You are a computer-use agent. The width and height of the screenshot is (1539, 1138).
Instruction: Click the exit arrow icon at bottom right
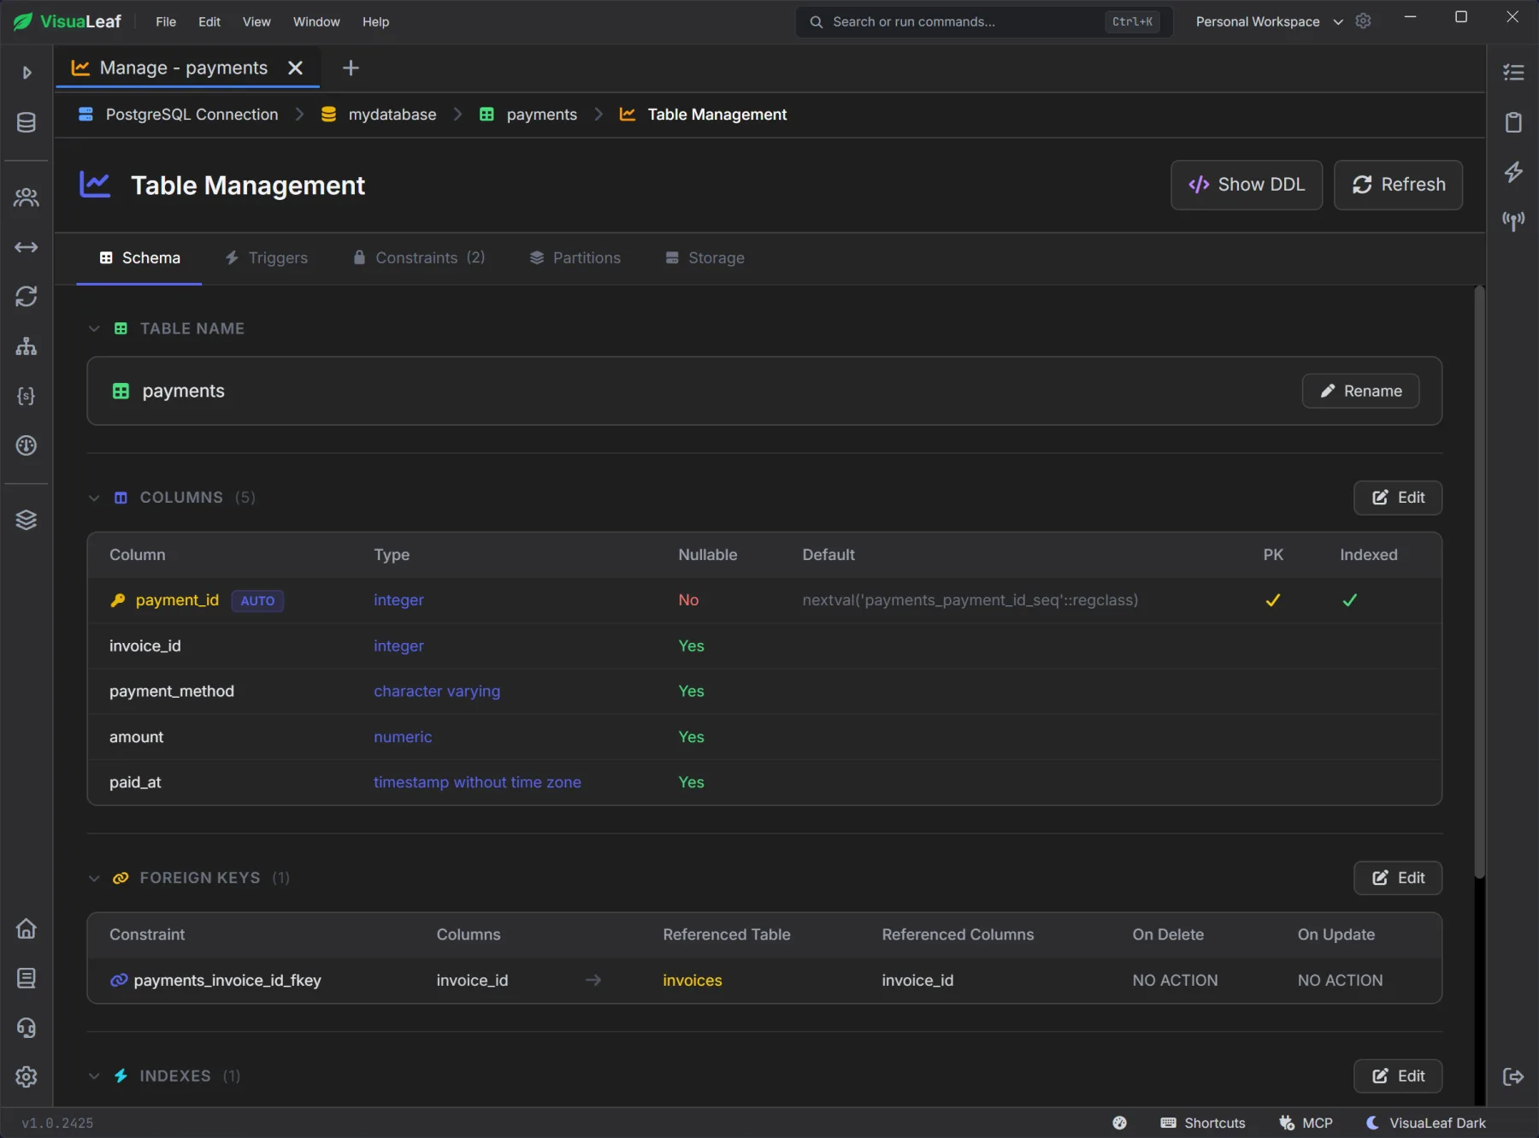(x=1513, y=1076)
